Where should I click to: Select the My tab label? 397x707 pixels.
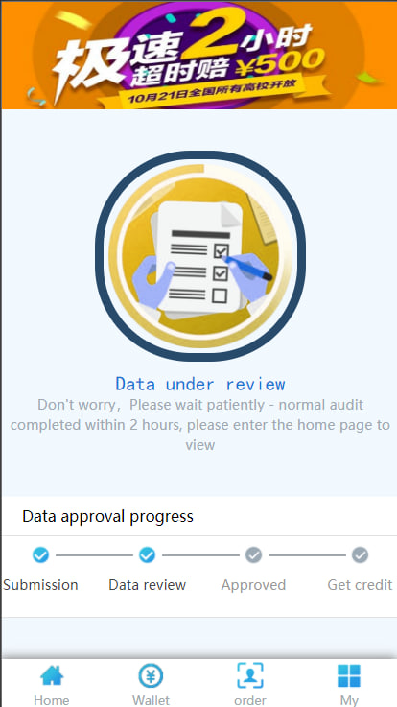349,700
